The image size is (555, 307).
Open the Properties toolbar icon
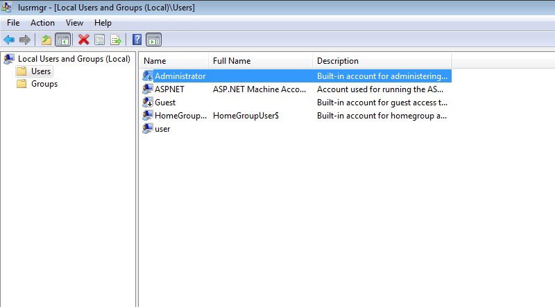pyautogui.click(x=100, y=40)
